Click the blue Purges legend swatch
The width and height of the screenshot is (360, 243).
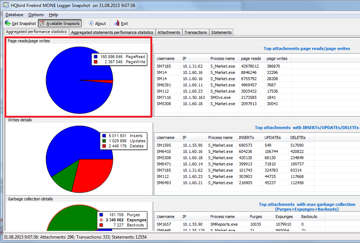point(101,215)
